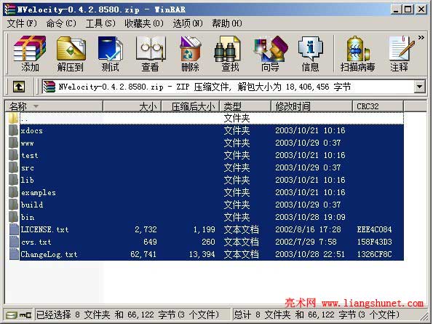Sort by 压缩后大小 column header
This screenshot has width=433, height=324.
[x=191, y=106]
